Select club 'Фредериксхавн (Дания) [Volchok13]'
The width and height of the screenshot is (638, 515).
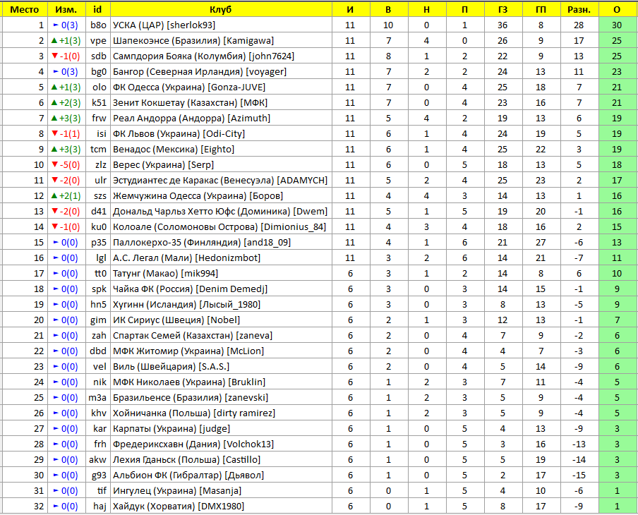pos(193,444)
